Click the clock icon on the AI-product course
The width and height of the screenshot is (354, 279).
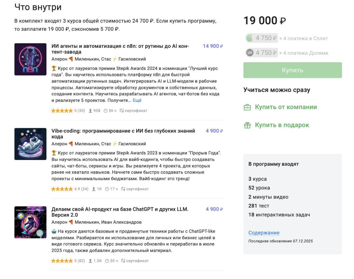107,261
